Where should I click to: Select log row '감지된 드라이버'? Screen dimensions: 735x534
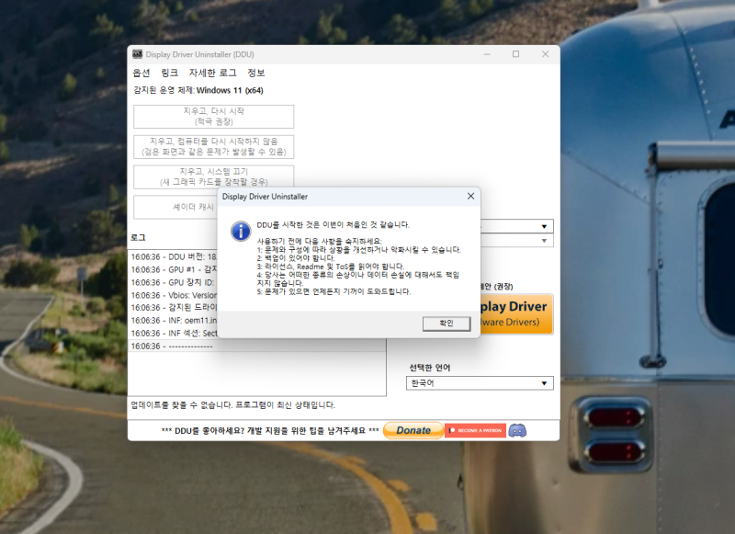[174, 308]
